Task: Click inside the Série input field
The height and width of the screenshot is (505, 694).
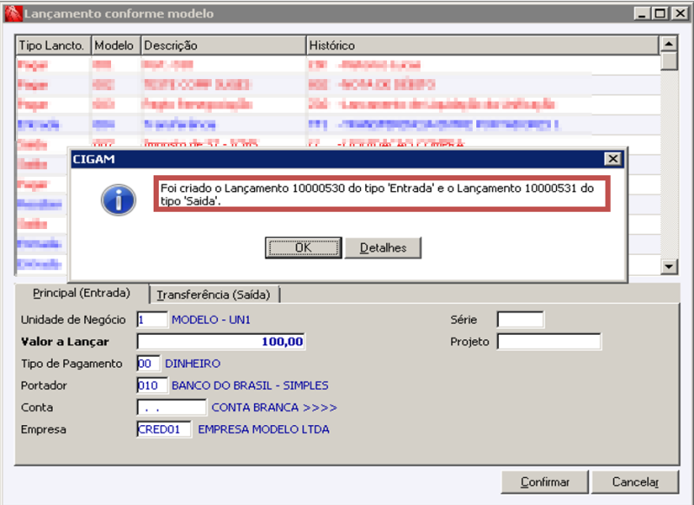Action: [519, 319]
